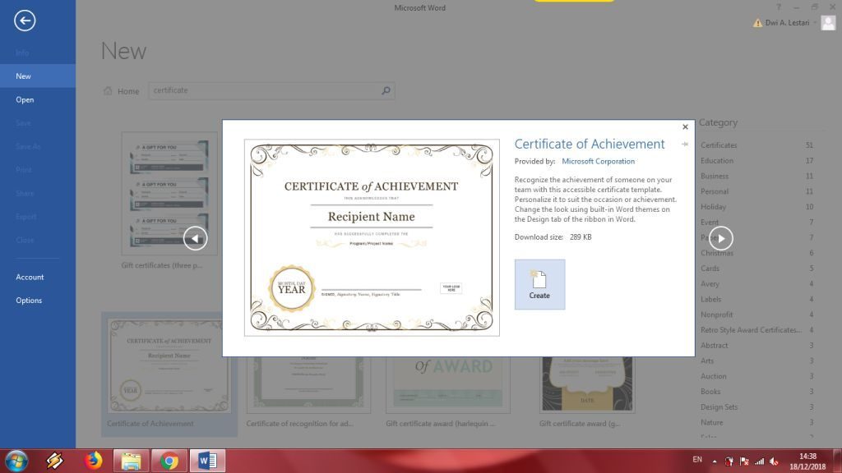Screen dimensions: 842x473
Task: Pin the template using the pin icon
Action: (685, 145)
